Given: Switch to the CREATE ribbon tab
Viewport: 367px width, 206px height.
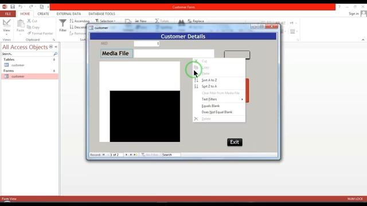Looking at the screenshot, I should (43, 14).
